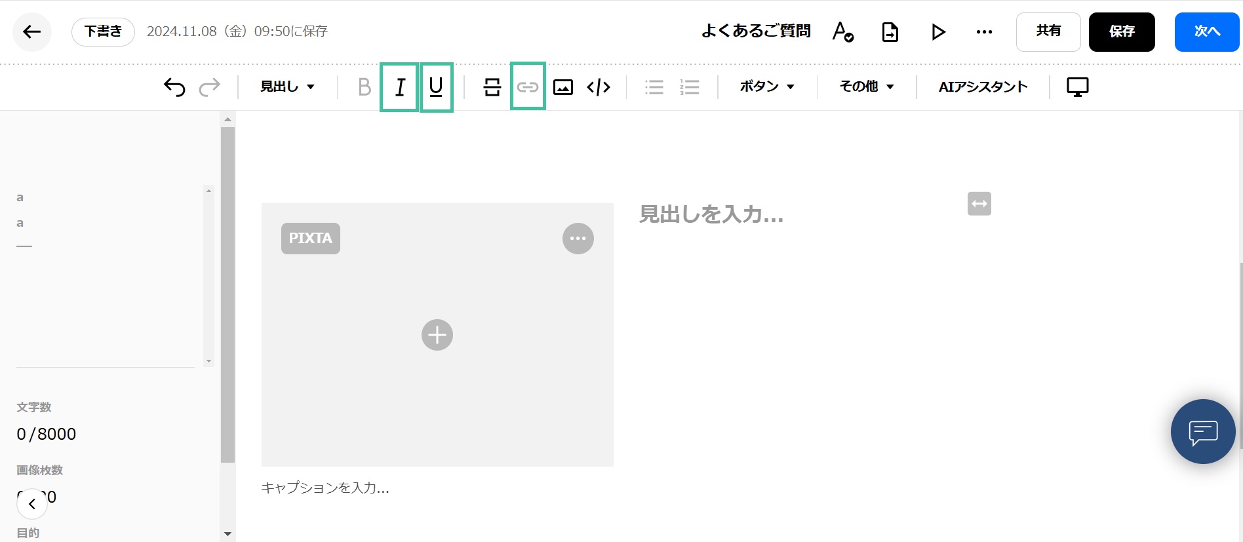This screenshot has width=1243, height=542.
Task: Open the AIアシスタント menu
Action: (x=983, y=87)
